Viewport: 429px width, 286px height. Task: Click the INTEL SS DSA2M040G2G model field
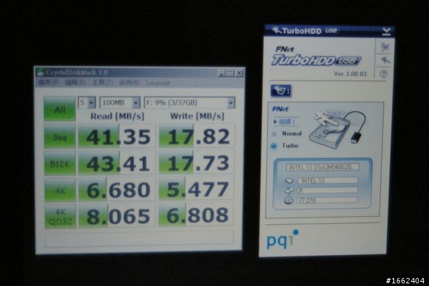322,167
